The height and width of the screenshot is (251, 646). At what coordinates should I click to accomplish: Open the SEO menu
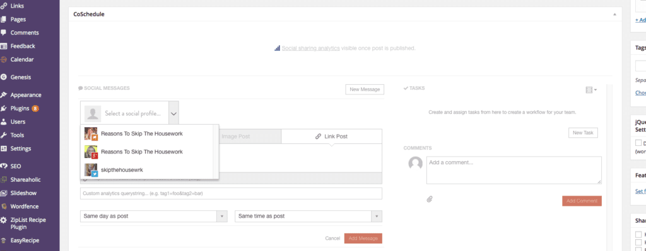point(16,166)
